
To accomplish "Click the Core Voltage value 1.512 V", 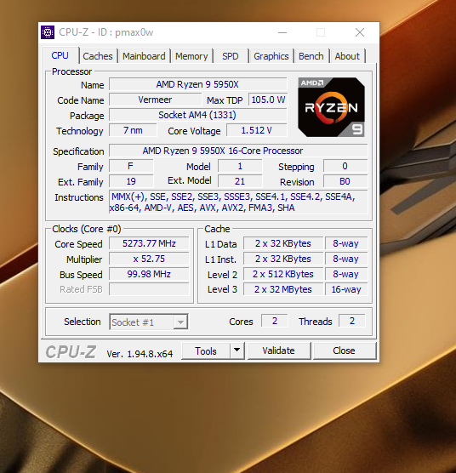I will point(257,130).
